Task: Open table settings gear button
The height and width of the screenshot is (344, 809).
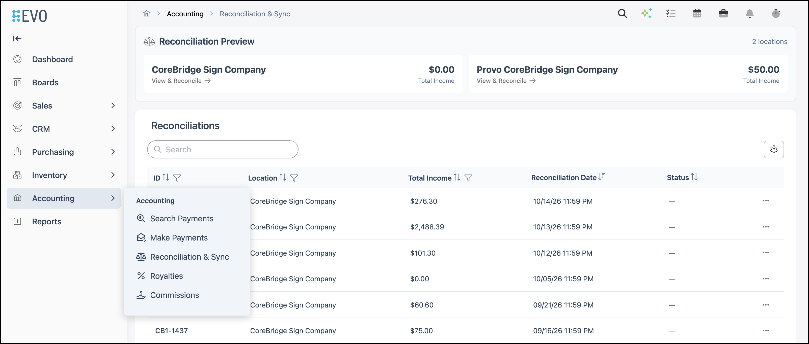Action: 773,149
